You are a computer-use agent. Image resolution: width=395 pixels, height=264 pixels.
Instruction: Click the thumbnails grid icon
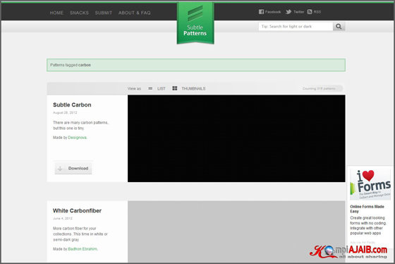[175, 88]
